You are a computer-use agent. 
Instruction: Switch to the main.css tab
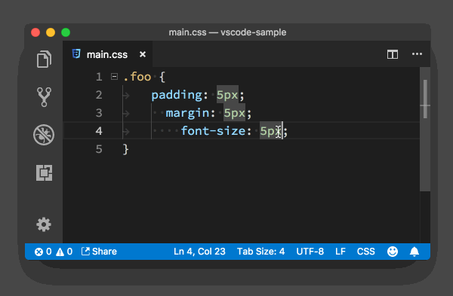coord(107,54)
